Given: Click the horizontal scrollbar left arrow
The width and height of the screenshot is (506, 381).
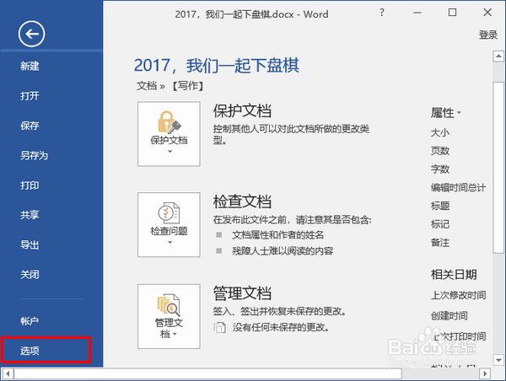Looking at the screenshot, I should tap(8, 374).
